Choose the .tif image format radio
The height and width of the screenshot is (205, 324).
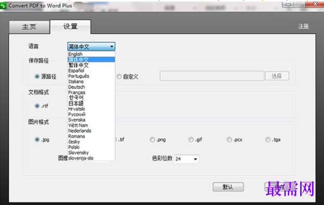[119, 139]
